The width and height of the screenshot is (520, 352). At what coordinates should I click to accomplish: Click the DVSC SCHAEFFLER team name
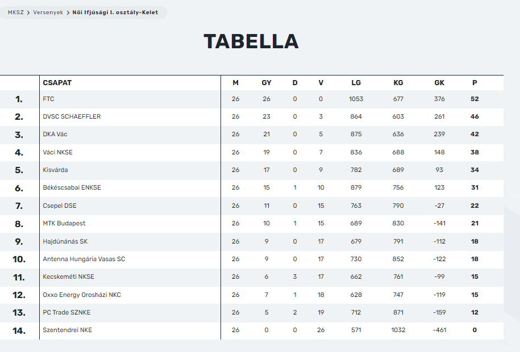click(x=72, y=116)
